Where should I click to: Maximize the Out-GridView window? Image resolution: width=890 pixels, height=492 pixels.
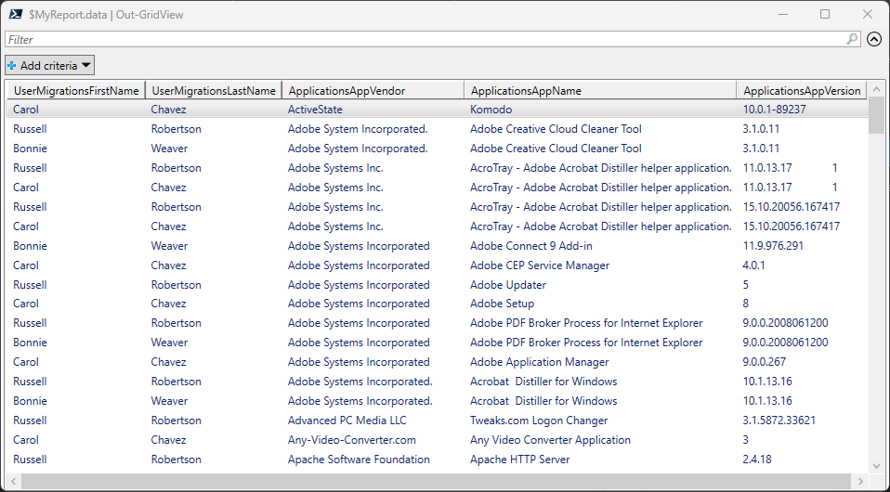click(x=825, y=14)
